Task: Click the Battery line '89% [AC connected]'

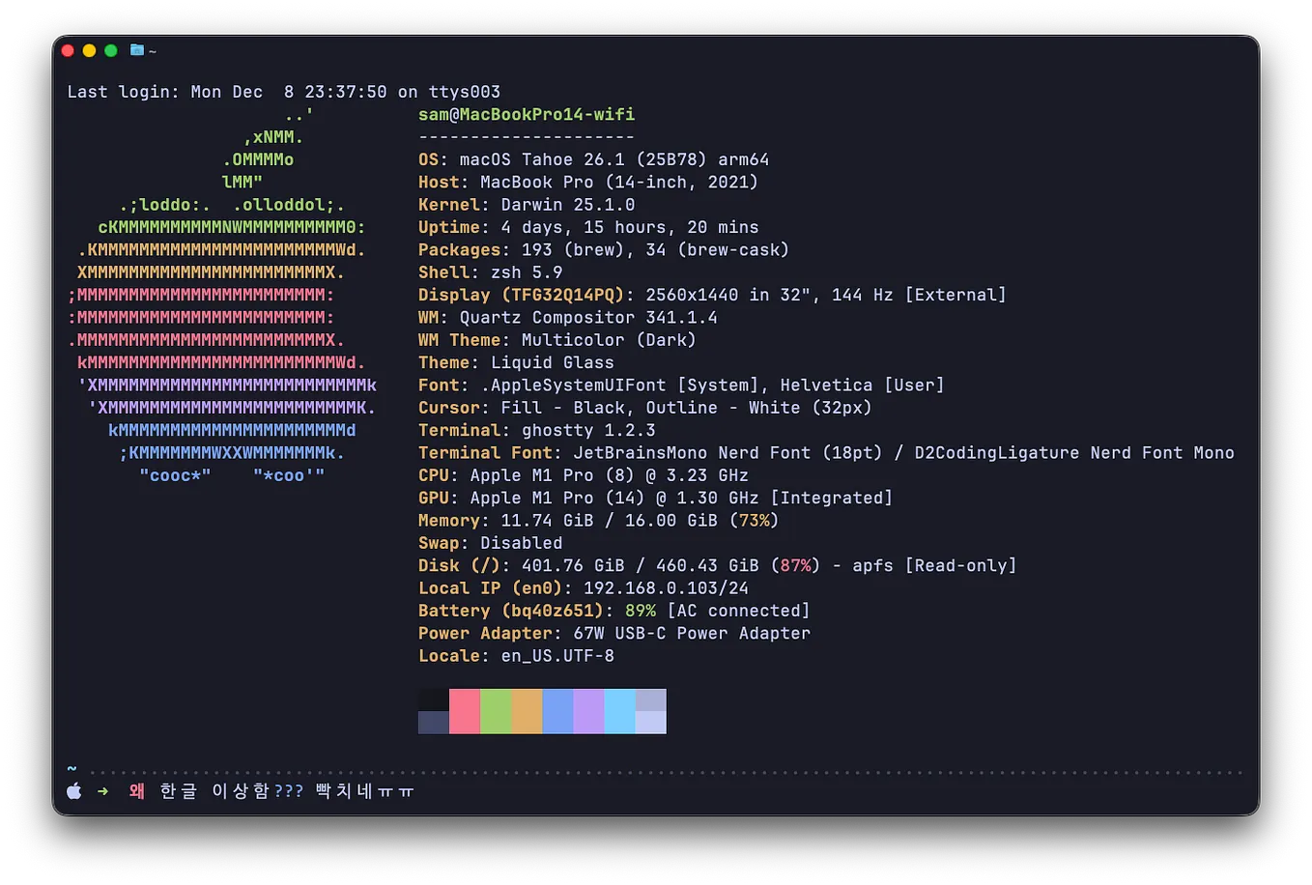Action: pos(614,611)
